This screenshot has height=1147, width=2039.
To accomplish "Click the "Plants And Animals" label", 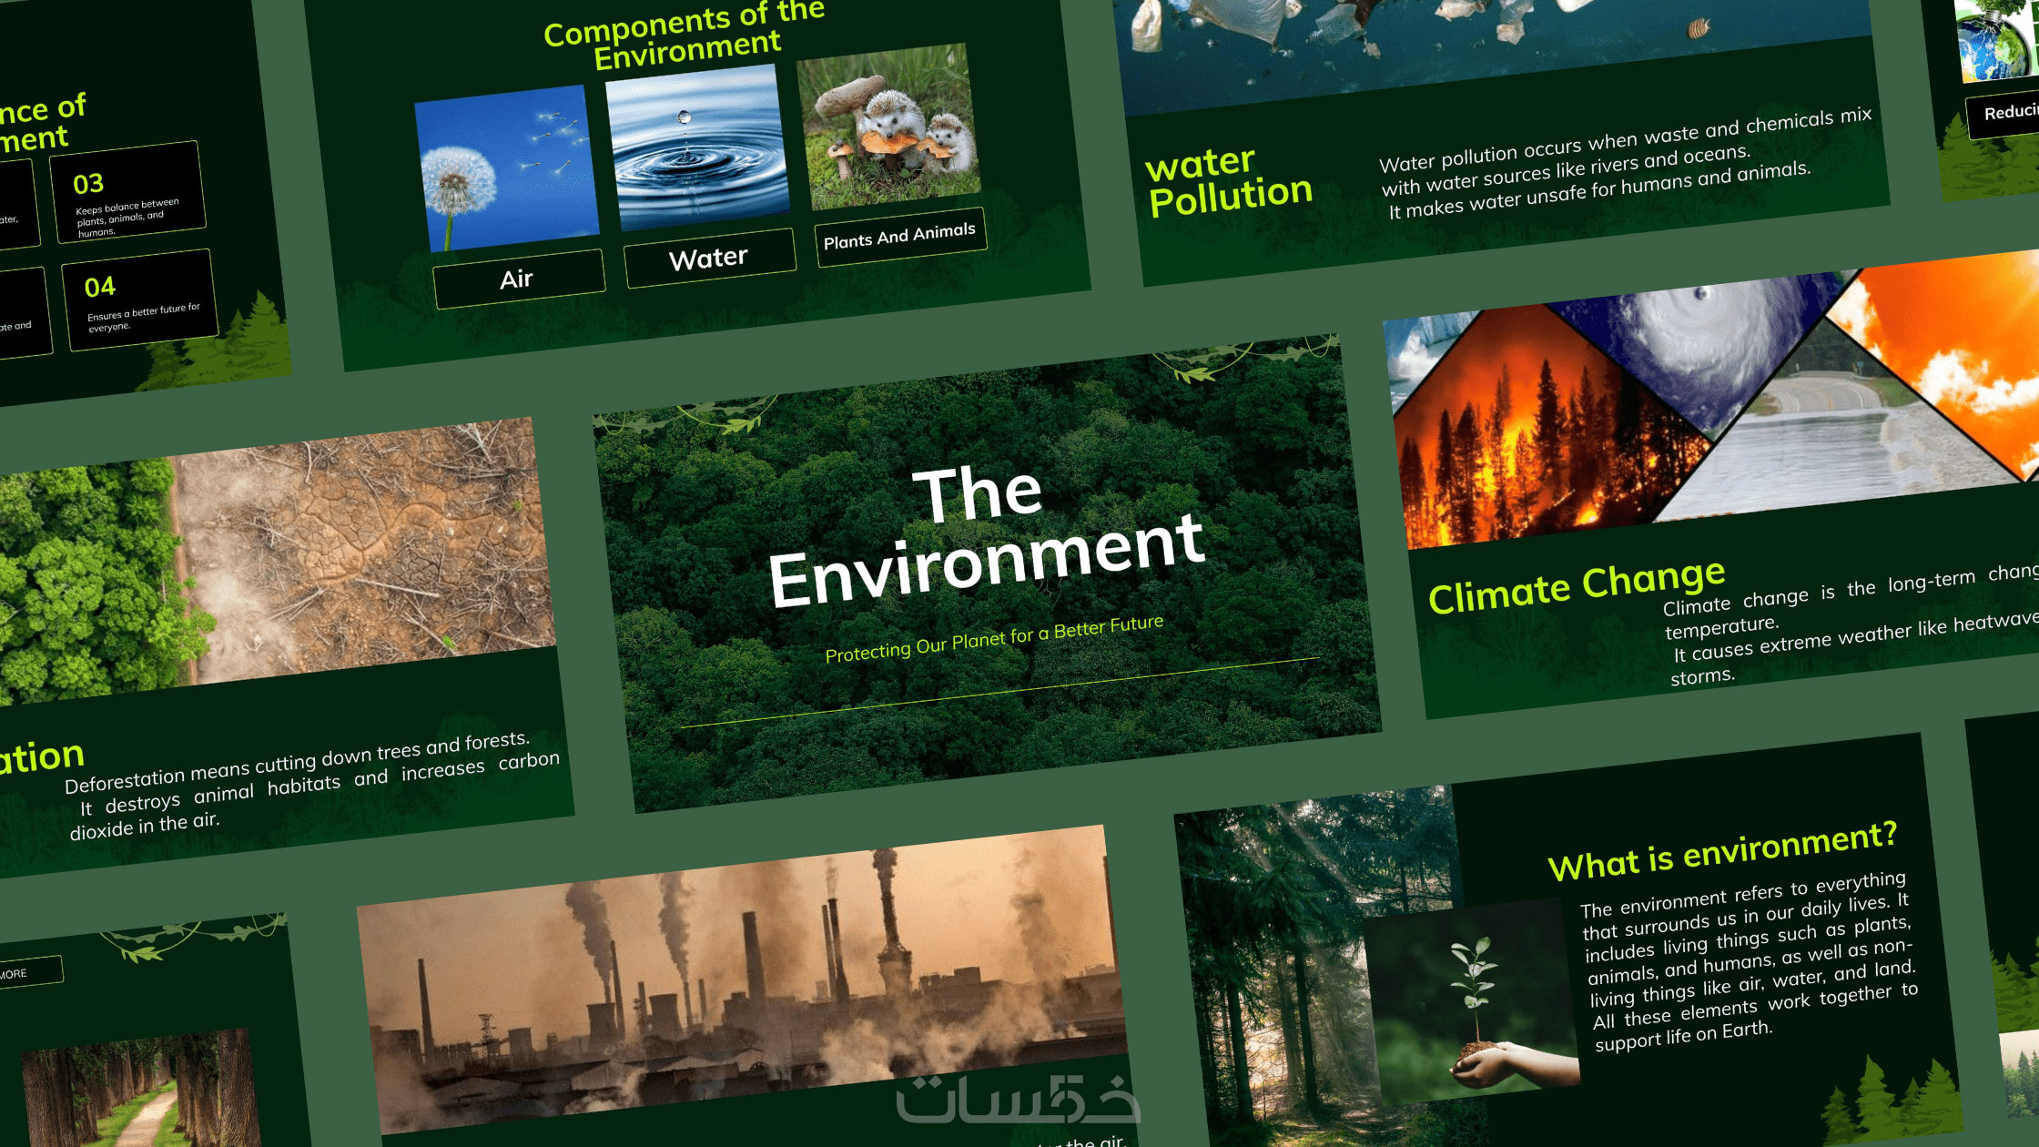I will [x=899, y=236].
